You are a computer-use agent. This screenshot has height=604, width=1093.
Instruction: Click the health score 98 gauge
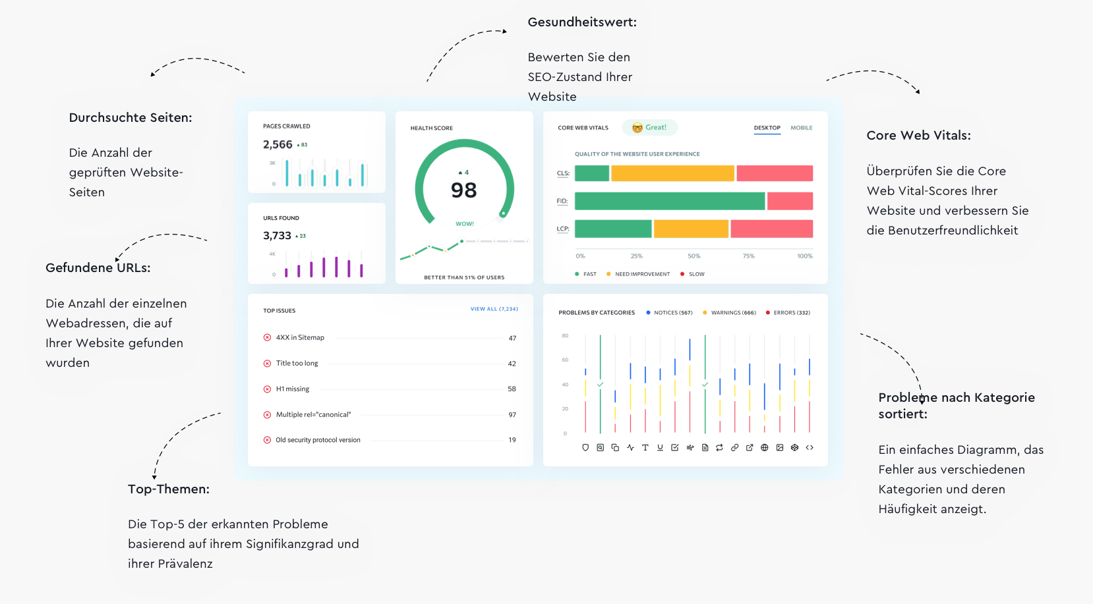coord(464,190)
